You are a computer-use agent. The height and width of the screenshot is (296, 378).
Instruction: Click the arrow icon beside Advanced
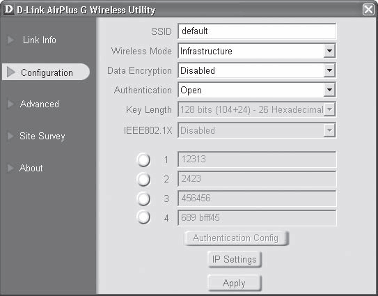coord(10,104)
